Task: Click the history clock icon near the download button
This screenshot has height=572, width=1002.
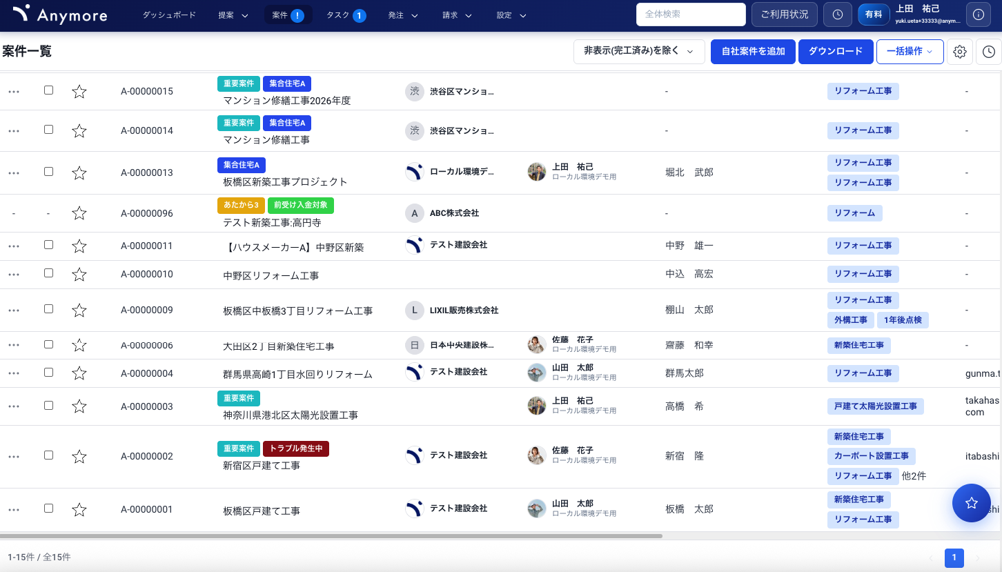Action: pos(988,52)
